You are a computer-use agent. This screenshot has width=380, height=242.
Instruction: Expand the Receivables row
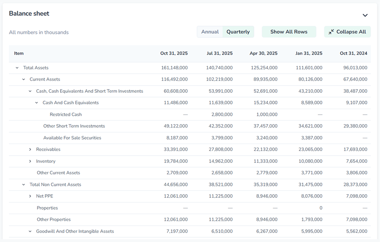[30, 150]
